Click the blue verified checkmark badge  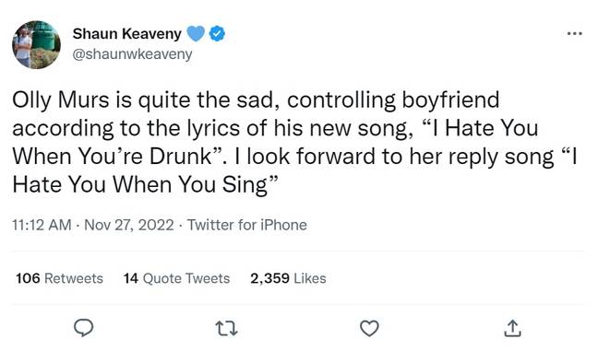pyautogui.click(x=217, y=33)
